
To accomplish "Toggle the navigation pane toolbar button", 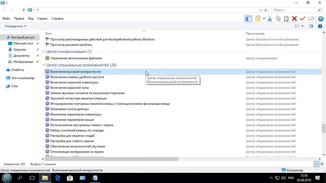I will pyautogui.click(x=248, y=19).
